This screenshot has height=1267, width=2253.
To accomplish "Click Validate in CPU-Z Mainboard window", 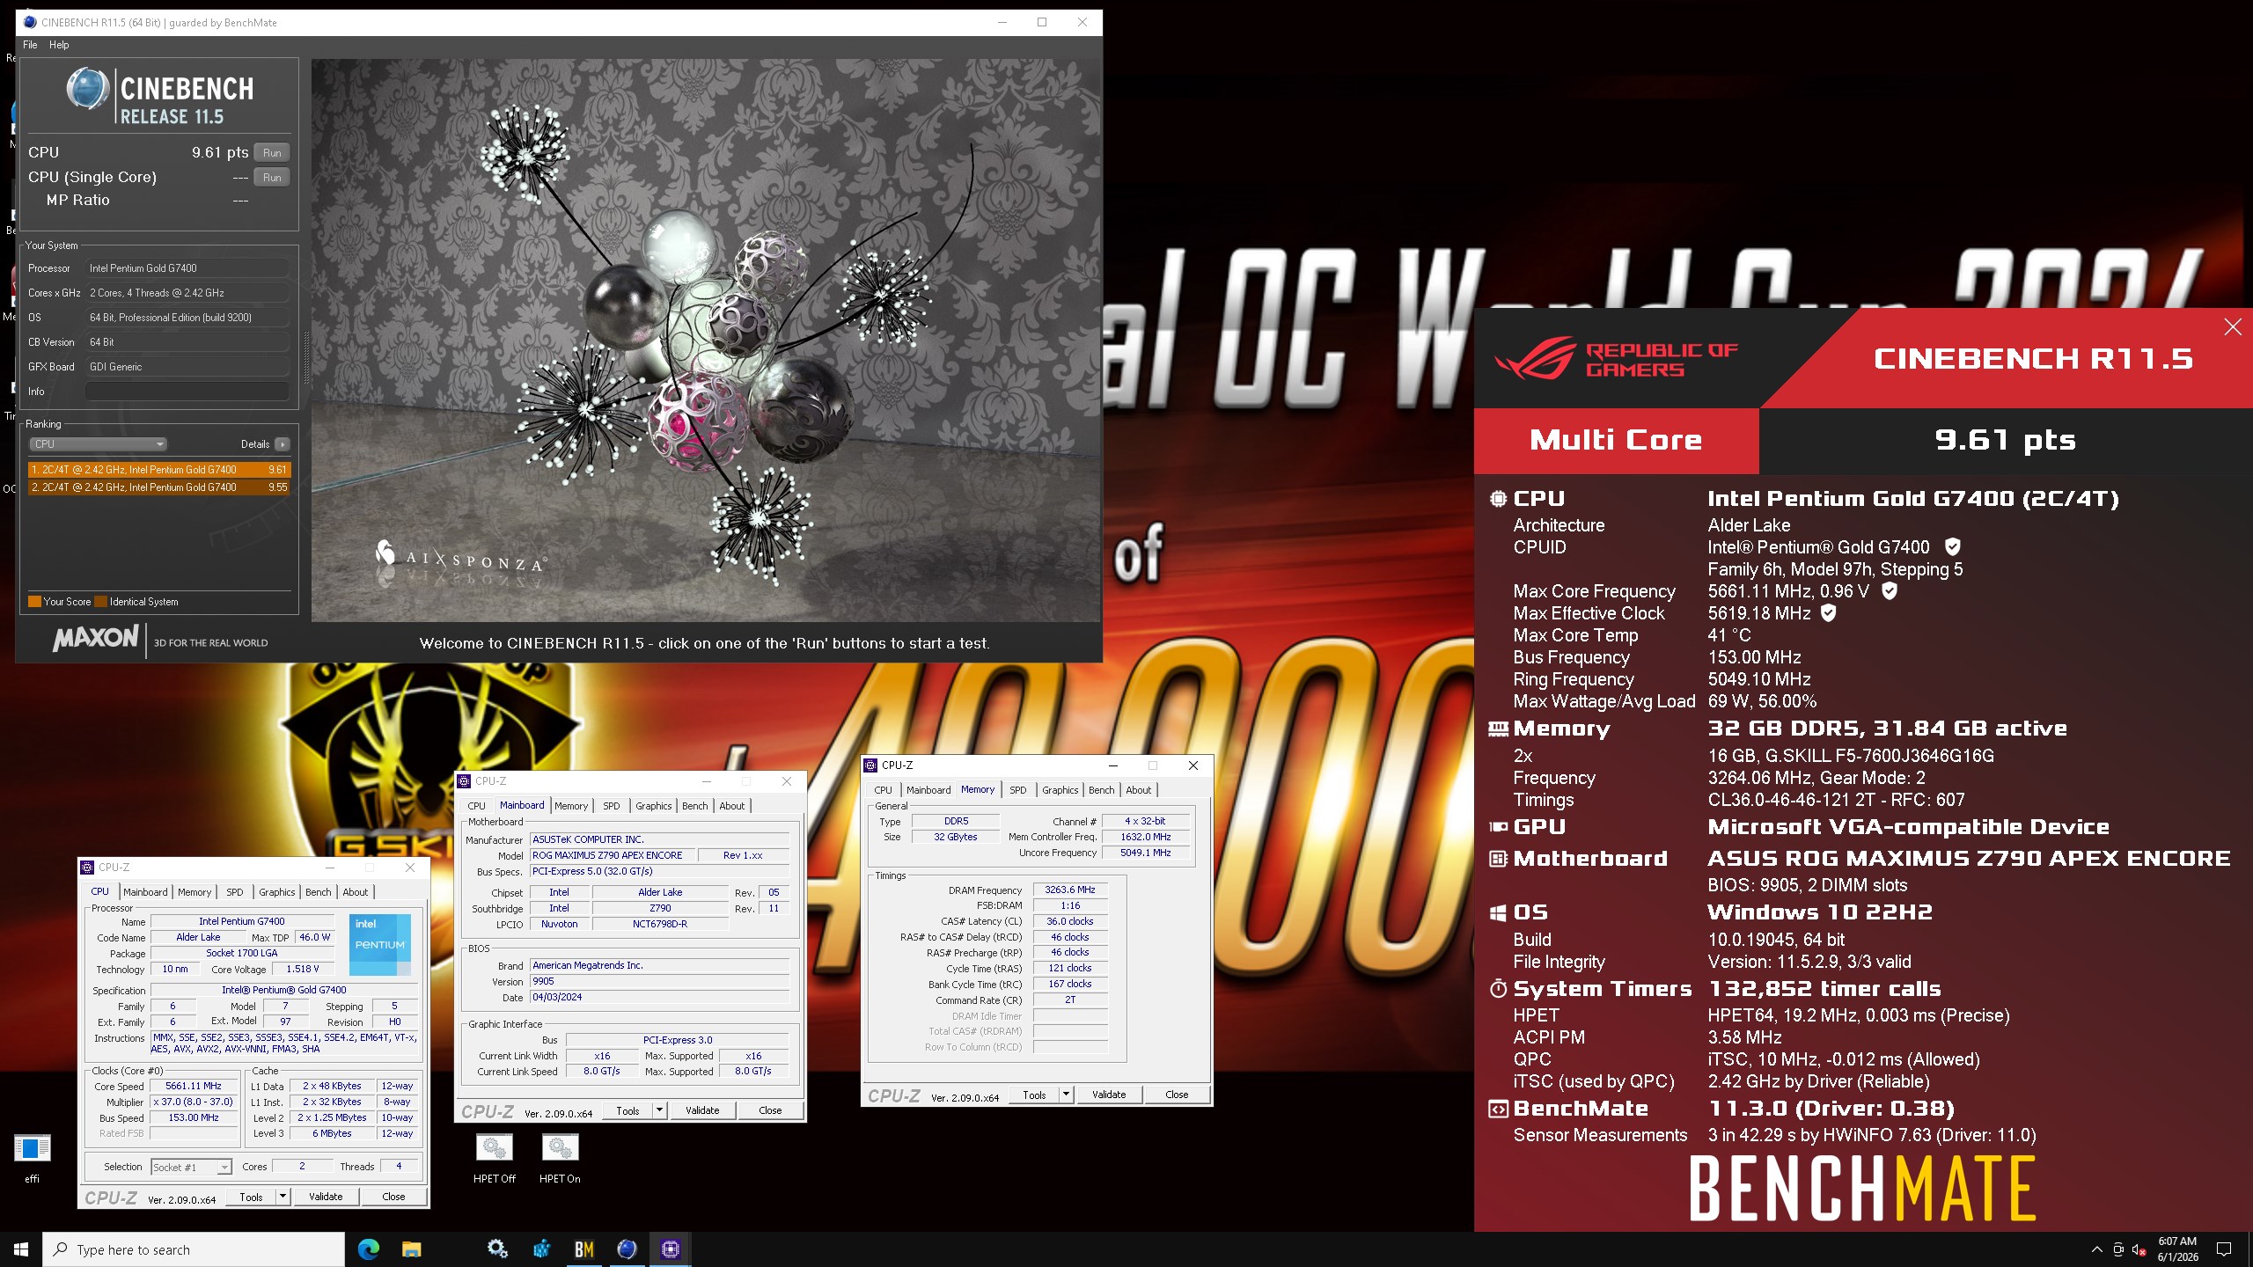I will pyautogui.click(x=702, y=1110).
